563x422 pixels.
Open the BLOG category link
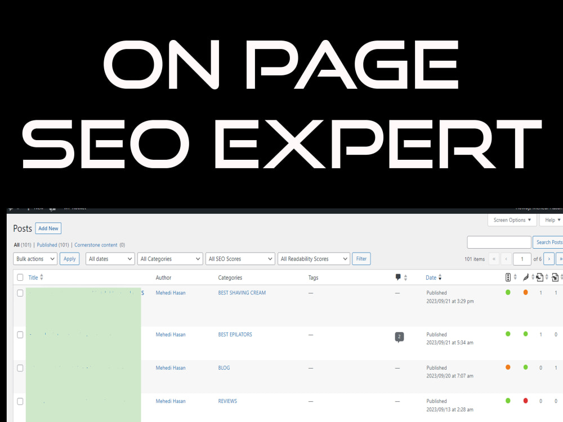pyautogui.click(x=224, y=368)
